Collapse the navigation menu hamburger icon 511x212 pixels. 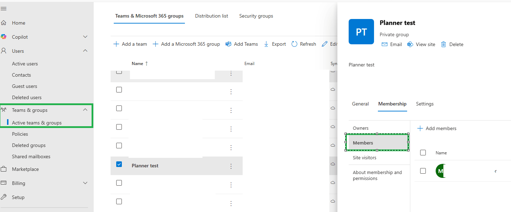pos(4,8)
